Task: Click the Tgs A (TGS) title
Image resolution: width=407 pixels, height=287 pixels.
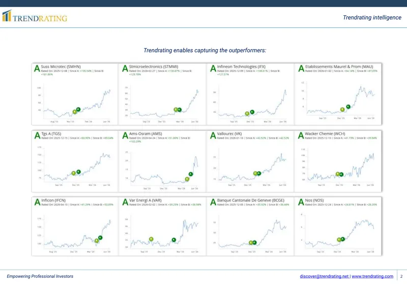Action: pos(51,133)
